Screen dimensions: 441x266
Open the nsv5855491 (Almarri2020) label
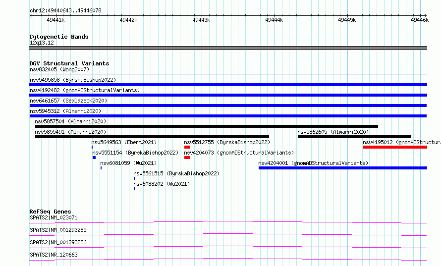pos(70,132)
